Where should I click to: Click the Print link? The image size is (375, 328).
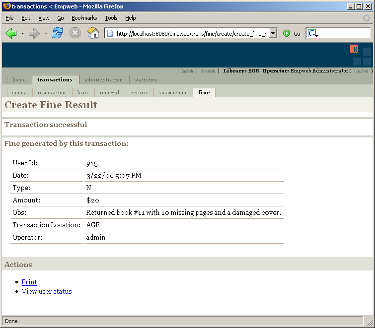29,282
